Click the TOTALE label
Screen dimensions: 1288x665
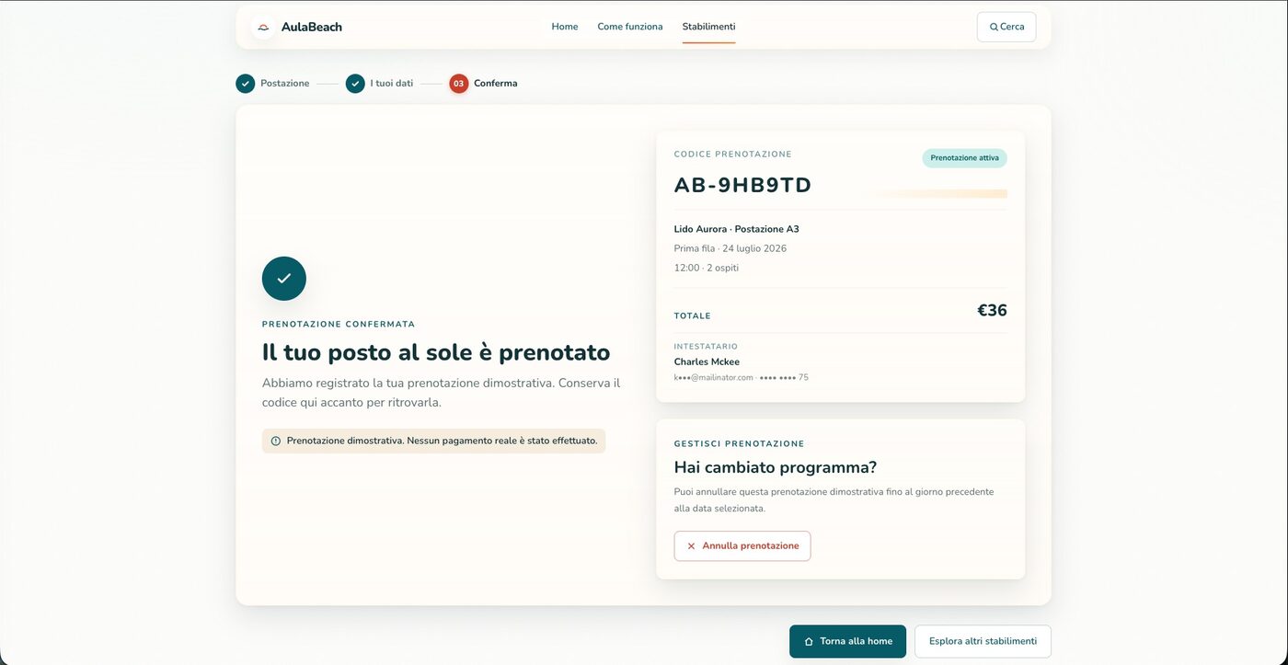(693, 316)
